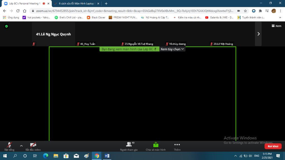Open Eret's Chill List bookmark
This screenshot has height=160, width=285.
coord(69,17)
